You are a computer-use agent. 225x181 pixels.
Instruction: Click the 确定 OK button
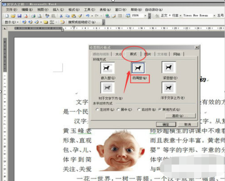[x=166, y=124]
